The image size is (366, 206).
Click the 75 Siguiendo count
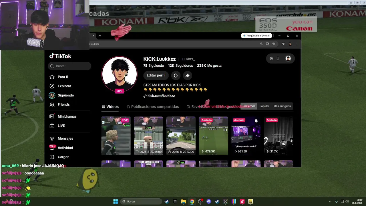(154, 66)
